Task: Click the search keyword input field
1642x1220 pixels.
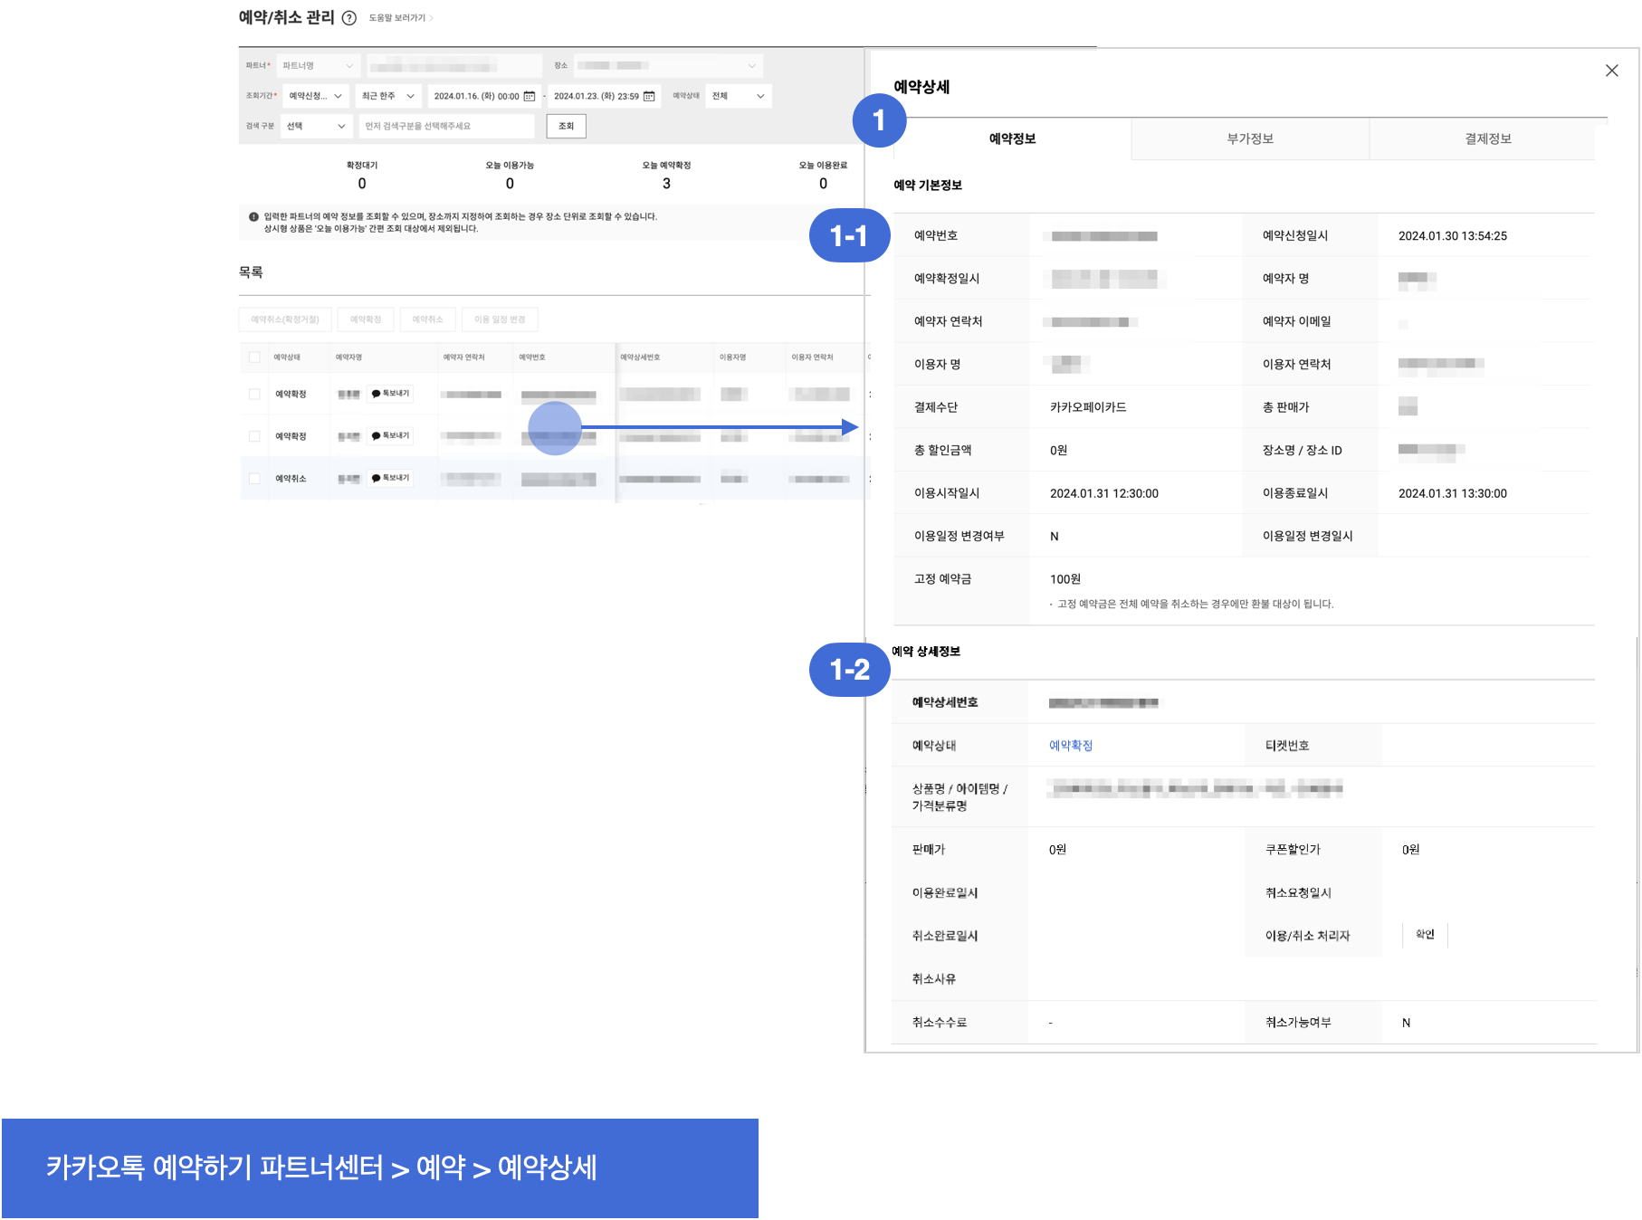Action: coord(446,126)
